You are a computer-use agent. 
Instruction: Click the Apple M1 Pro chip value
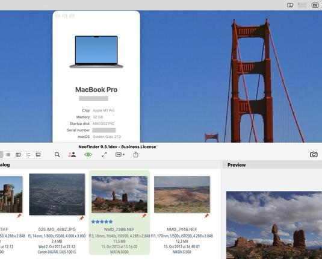point(104,110)
